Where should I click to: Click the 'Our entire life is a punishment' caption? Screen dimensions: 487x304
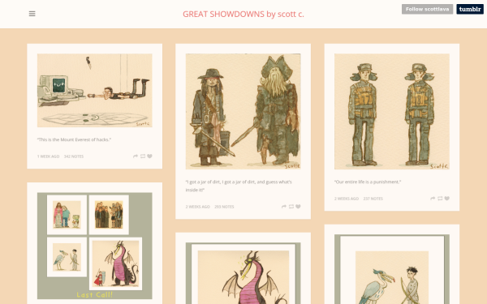[x=368, y=182]
